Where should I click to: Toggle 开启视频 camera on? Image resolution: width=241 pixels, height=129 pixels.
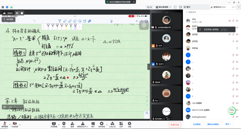[x=14, y=124]
